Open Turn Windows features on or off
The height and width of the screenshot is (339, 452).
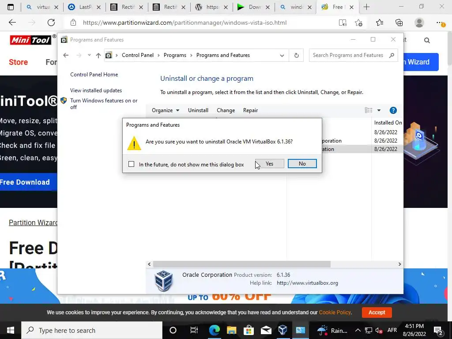pyautogui.click(x=104, y=104)
